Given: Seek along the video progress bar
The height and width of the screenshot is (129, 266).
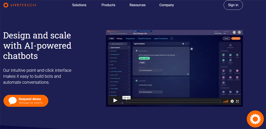Looking at the screenshot, I should (173, 101).
